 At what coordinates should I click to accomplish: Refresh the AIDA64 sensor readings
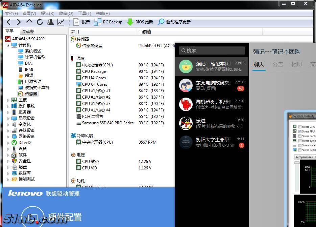click(40, 22)
